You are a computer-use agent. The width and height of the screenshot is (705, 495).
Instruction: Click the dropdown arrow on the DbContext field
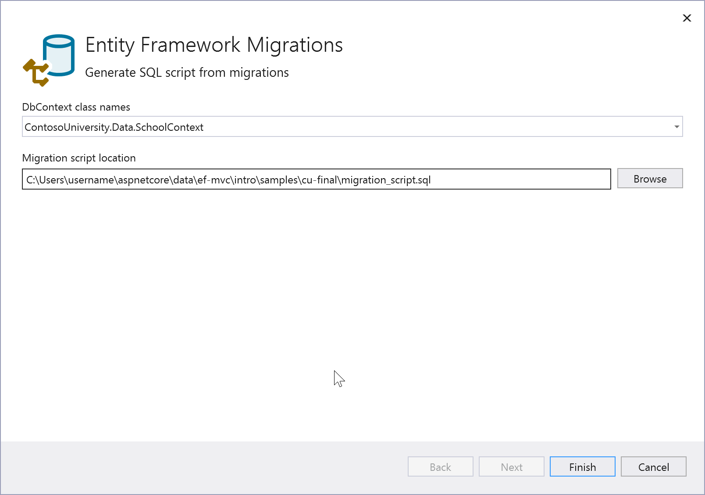676,127
